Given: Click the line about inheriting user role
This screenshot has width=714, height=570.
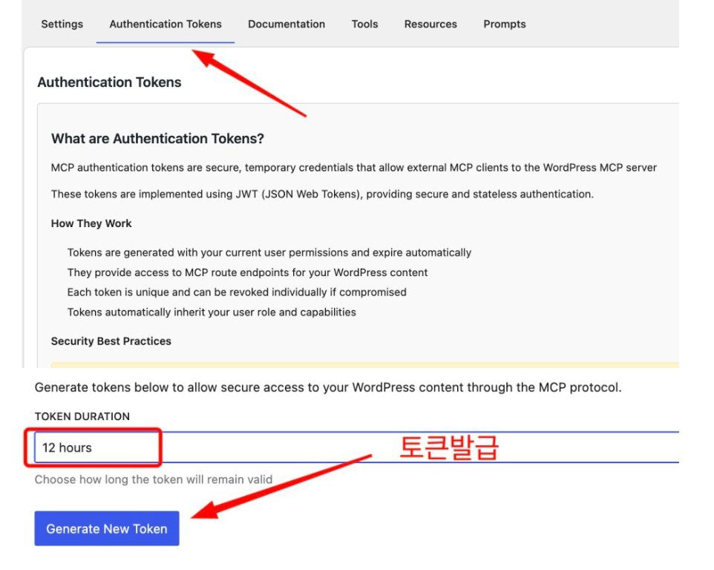Looking at the screenshot, I should 212,312.
